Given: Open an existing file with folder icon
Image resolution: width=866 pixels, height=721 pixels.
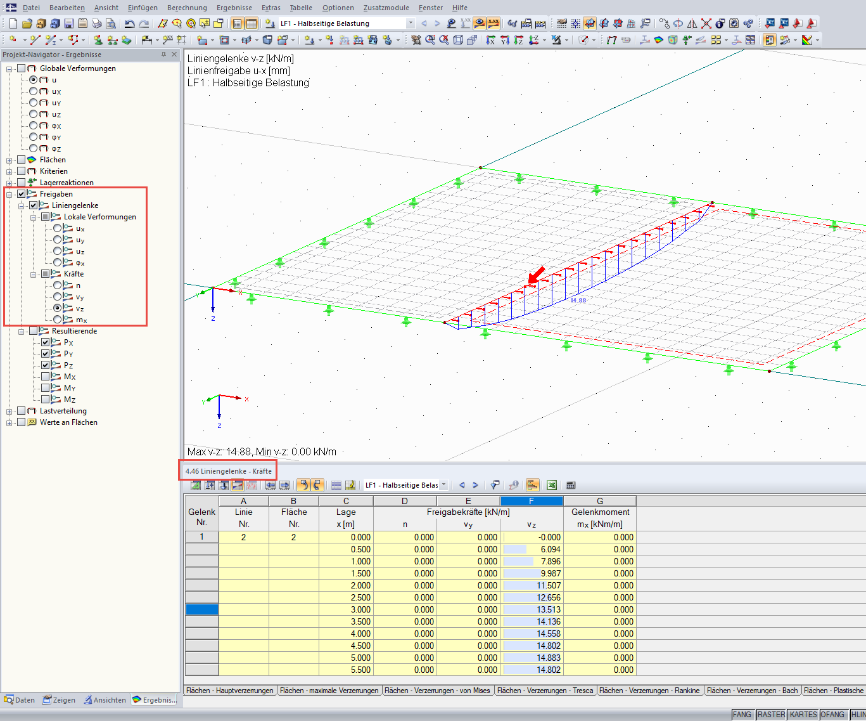Looking at the screenshot, I should point(27,23).
